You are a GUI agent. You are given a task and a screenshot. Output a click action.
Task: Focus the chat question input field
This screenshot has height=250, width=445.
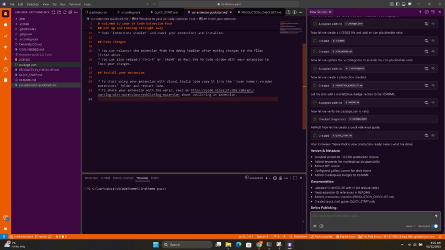[x=372, y=216]
